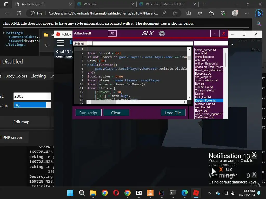Open the Windows Start menu
Screen dimensions: 266x199
[70, 193]
